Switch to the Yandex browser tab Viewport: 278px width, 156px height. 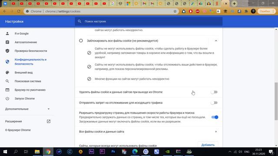click(x=217, y=3)
